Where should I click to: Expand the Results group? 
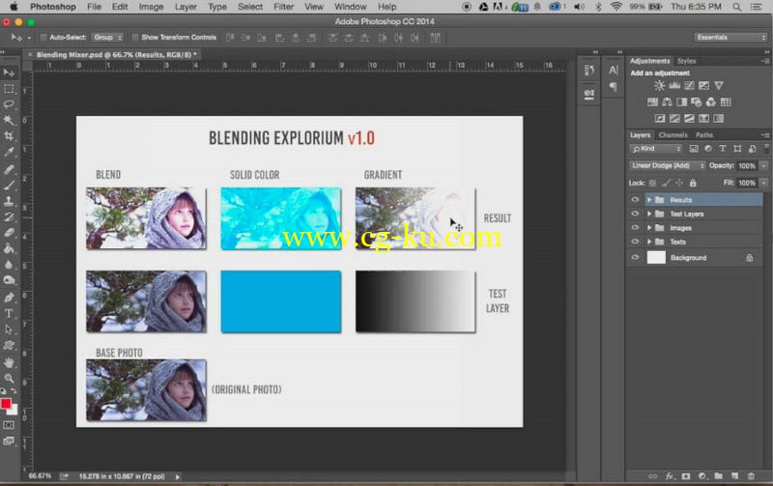coord(649,200)
